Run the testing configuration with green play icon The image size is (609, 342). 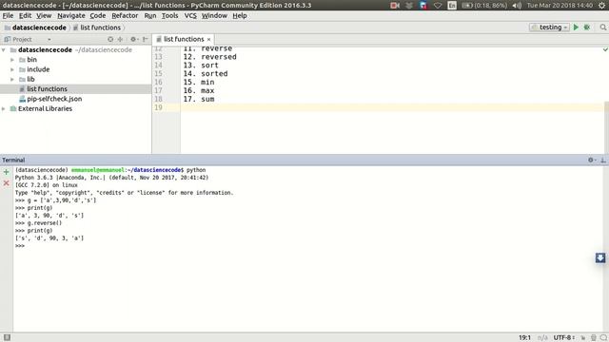point(576,28)
